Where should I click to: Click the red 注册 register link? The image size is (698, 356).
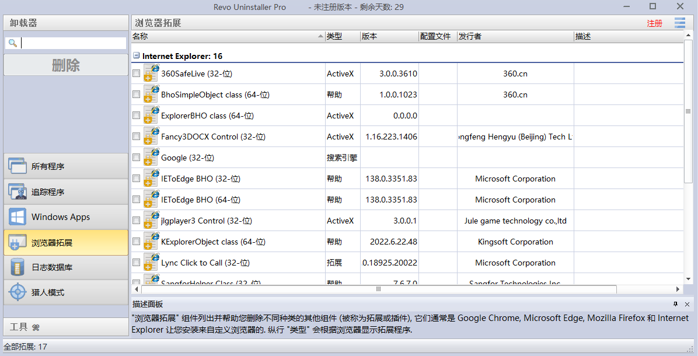[654, 23]
